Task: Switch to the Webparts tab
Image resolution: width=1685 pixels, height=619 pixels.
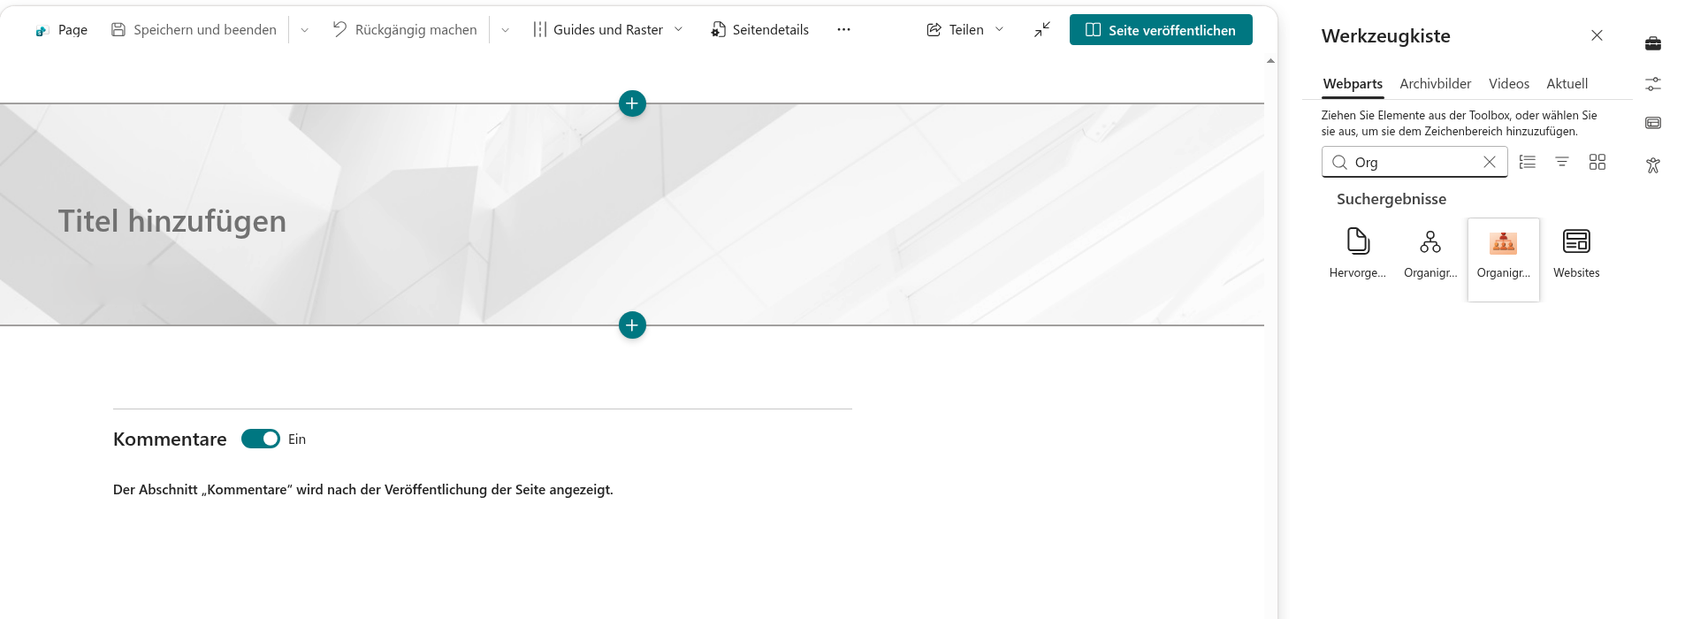Action: pos(1353,84)
